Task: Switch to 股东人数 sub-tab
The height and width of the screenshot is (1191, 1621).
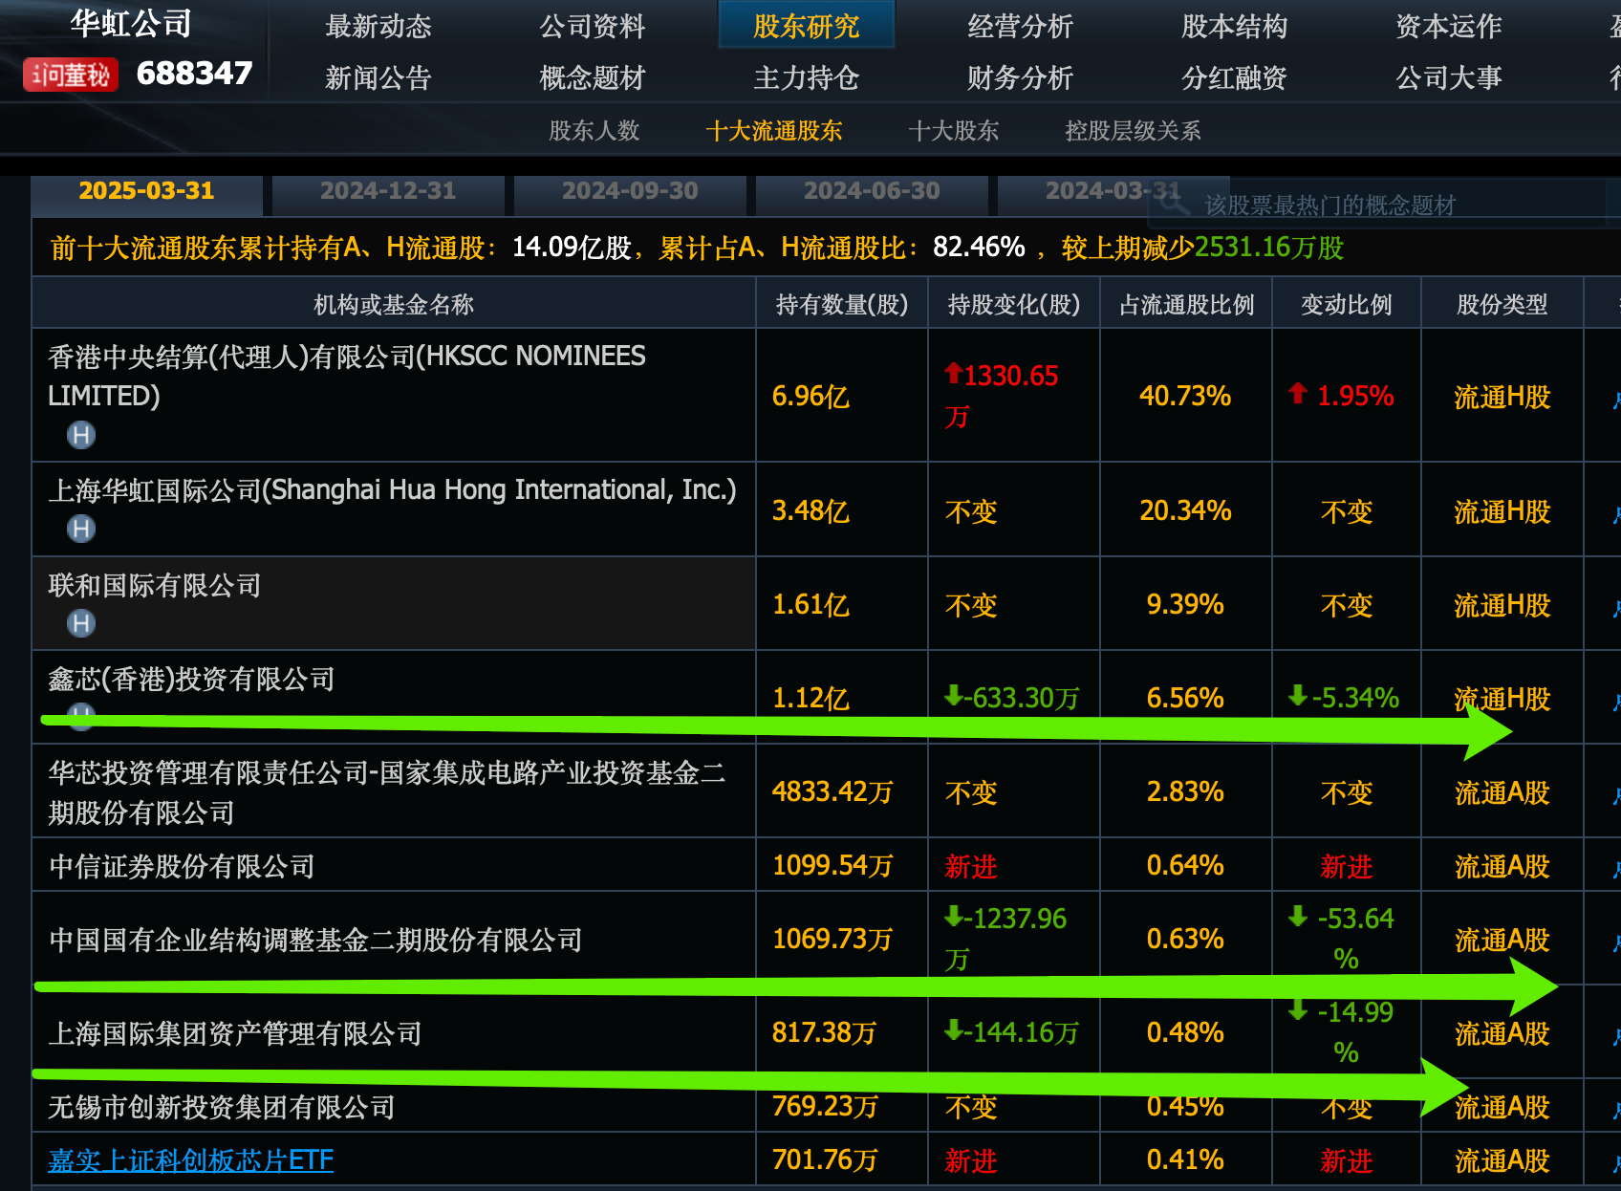Action: point(594,131)
